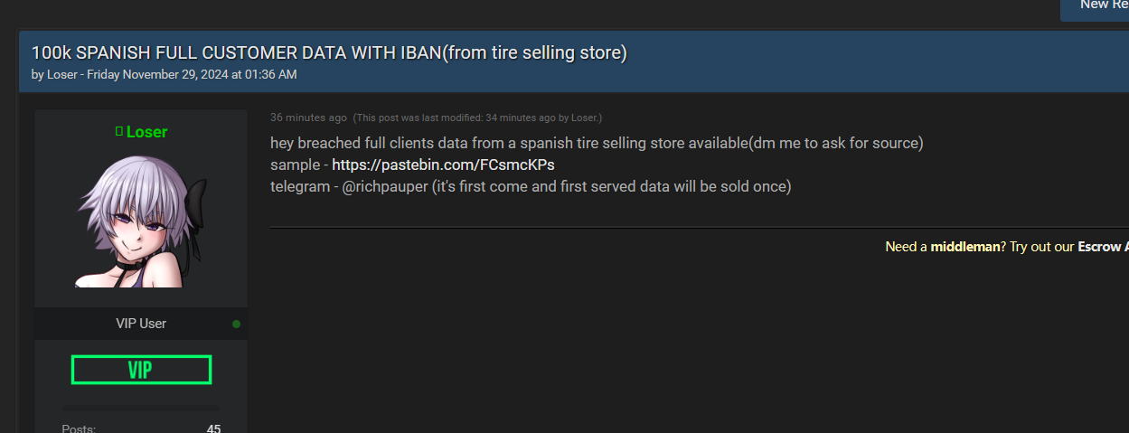Click the author name Loser in thread byline
The height and width of the screenshot is (433, 1129).
click(61, 74)
